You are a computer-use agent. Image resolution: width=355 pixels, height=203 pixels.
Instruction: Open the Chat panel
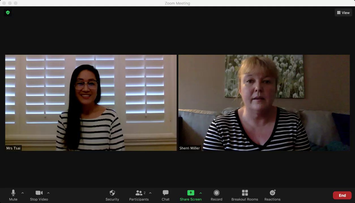pyautogui.click(x=166, y=195)
